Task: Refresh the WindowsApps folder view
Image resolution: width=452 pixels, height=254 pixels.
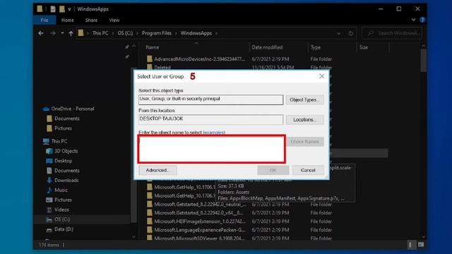Action: point(351,33)
